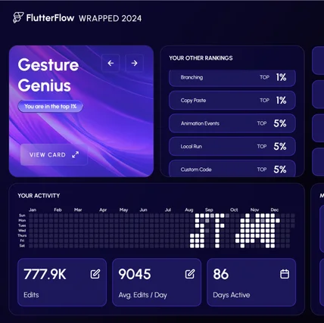Image resolution: width=324 pixels, height=323 pixels.
Task: Click the 9045 average edits value
Action: (x=135, y=274)
